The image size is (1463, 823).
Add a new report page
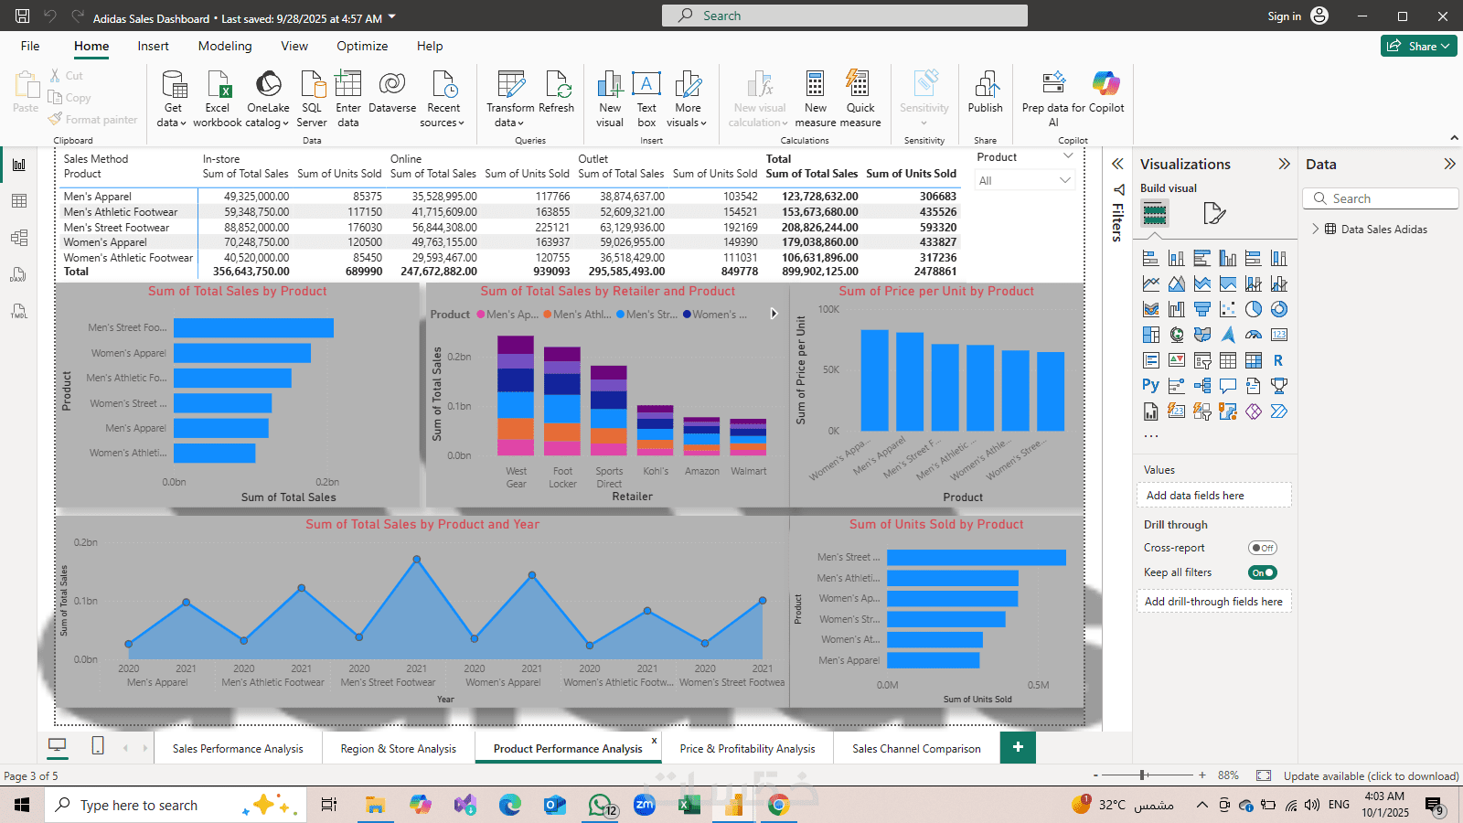[x=1018, y=747]
